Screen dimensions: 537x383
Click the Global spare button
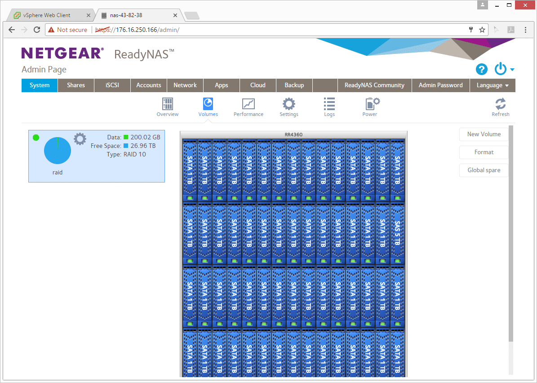pos(484,170)
